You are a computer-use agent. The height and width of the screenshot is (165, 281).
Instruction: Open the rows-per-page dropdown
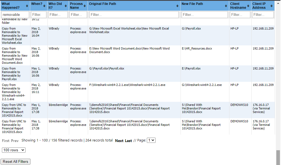point(13,150)
